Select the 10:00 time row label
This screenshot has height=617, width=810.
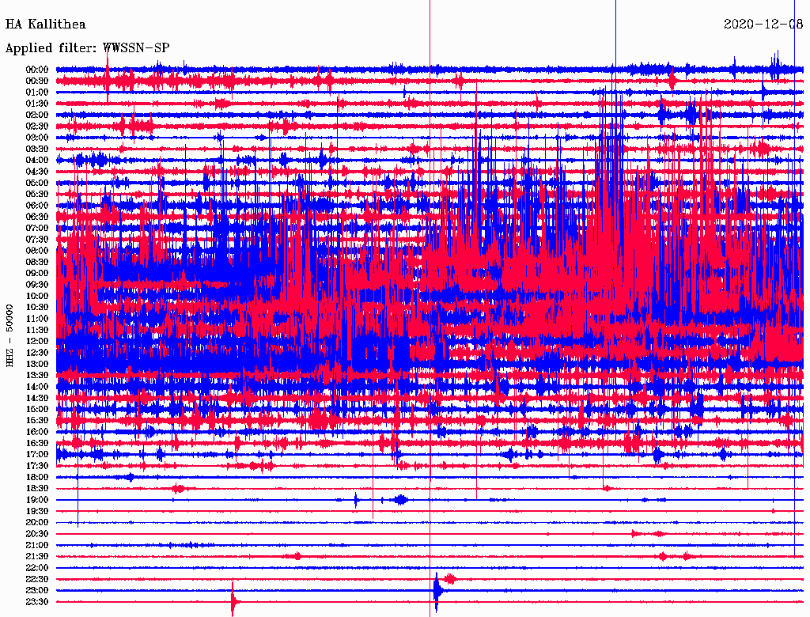click(37, 296)
